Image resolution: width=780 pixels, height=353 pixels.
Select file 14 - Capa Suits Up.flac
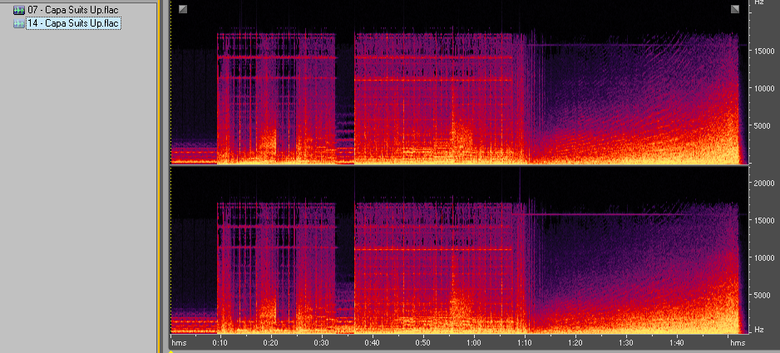coord(74,23)
